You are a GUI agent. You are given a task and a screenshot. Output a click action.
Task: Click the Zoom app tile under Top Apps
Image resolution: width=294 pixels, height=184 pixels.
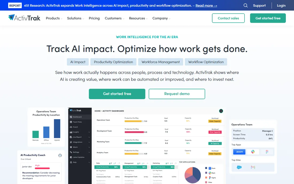click(x=239, y=152)
